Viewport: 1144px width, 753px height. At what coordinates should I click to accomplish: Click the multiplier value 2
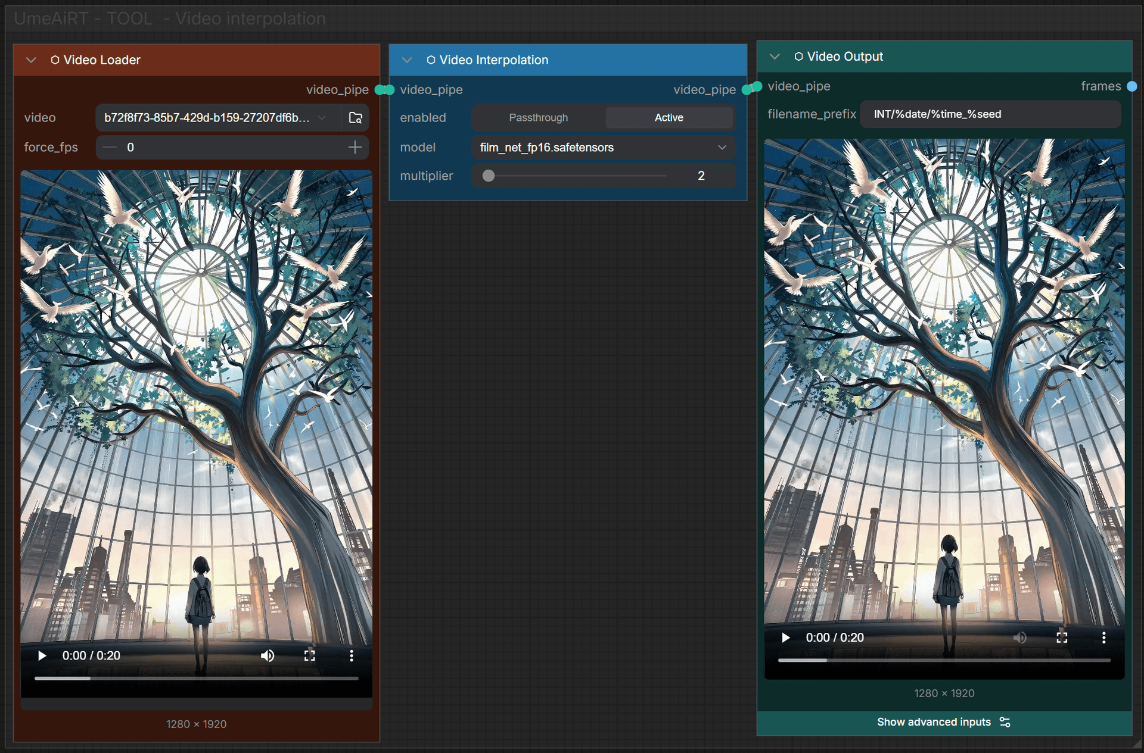(x=701, y=176)
